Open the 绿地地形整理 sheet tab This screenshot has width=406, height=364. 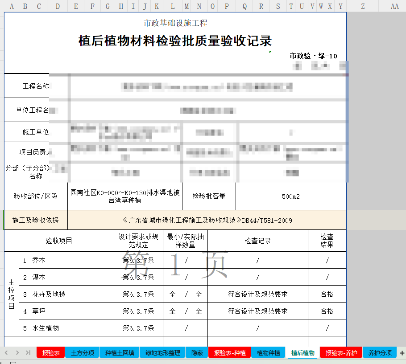(x=162, y=353)
